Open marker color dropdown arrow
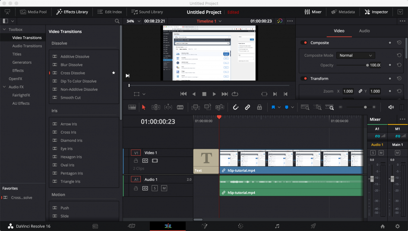The image size is (408, 231). point(292,107)
